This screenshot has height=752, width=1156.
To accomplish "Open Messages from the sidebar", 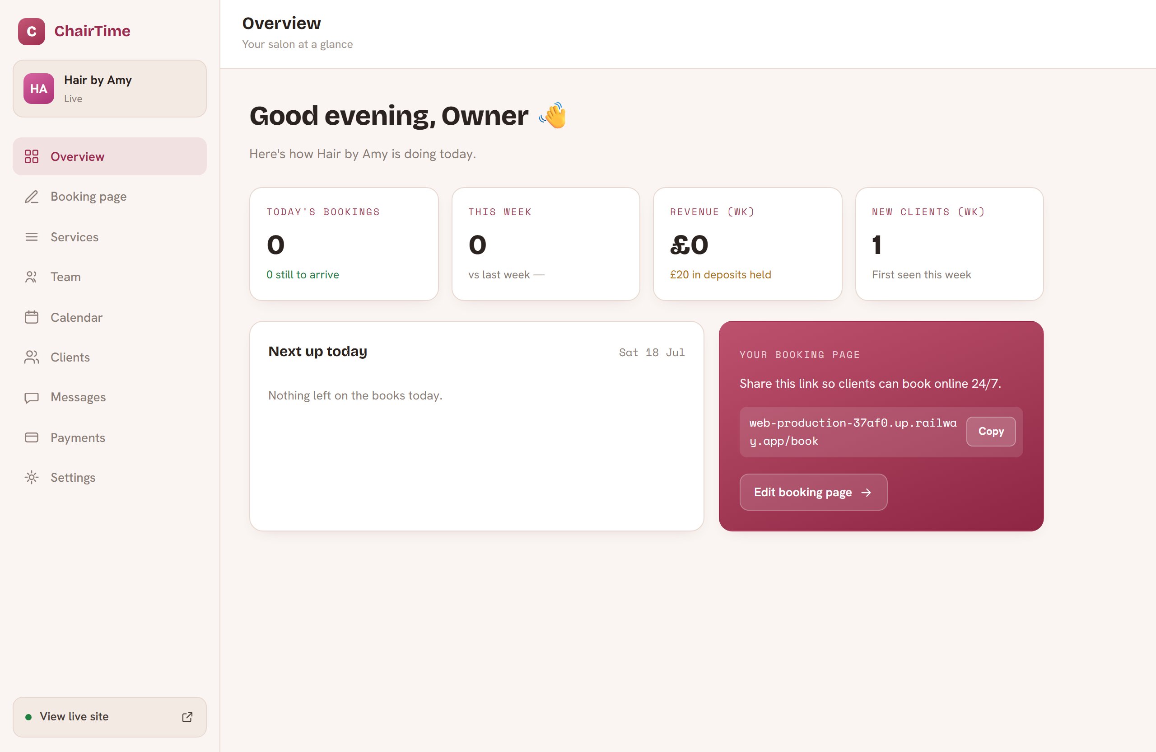I will point(110,398).
